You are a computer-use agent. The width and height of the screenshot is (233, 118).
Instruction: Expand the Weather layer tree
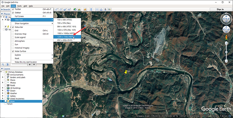[x=3, y=93]
